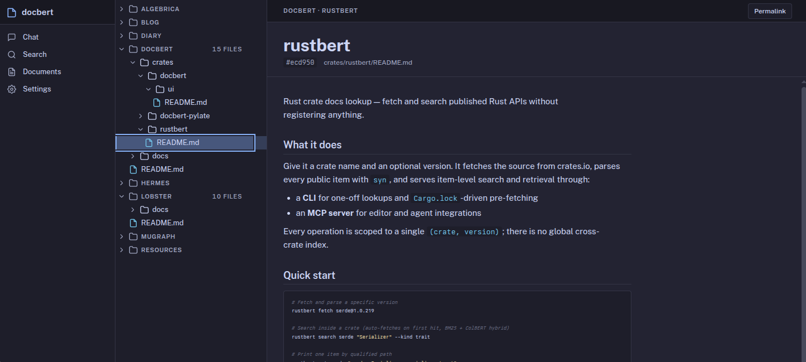Click the folder icon next to DOCBERT

click(x=132, y=49)
